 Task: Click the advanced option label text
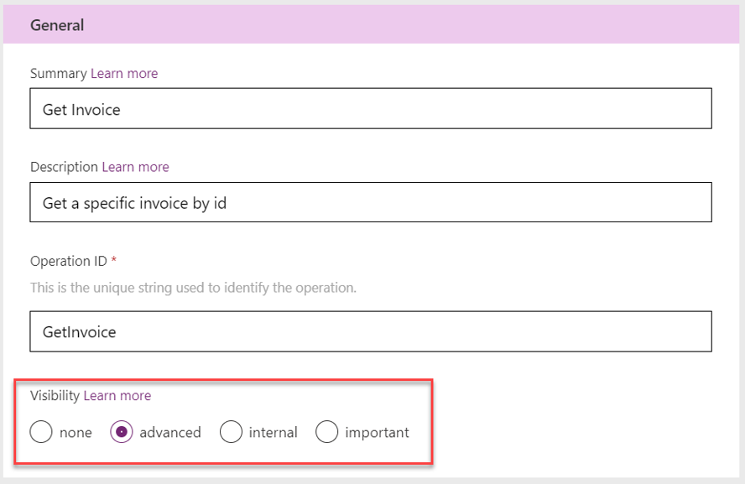pyautogui.click(x=170, y=433)
